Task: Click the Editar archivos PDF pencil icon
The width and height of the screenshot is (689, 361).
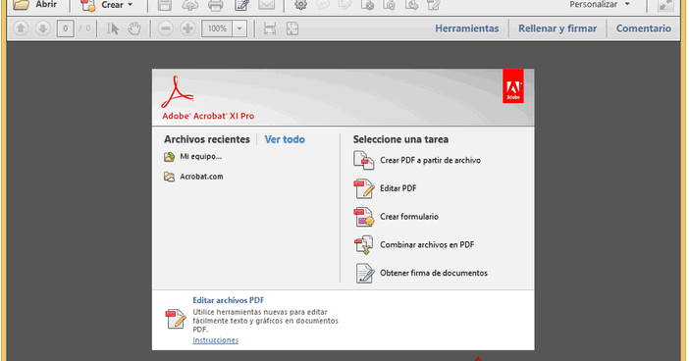Action: pyautogui.click(x=176, y=319)
